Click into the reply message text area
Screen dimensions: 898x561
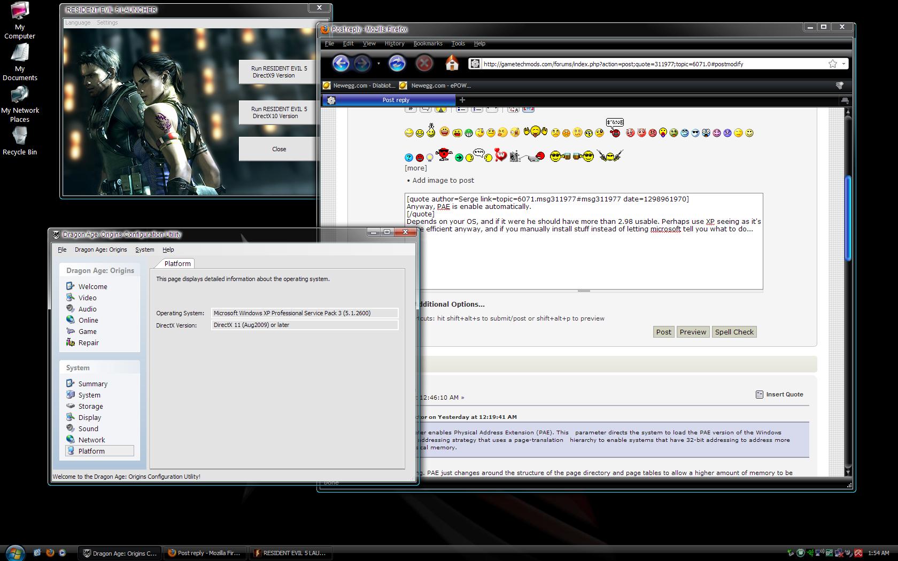[584, 241]
